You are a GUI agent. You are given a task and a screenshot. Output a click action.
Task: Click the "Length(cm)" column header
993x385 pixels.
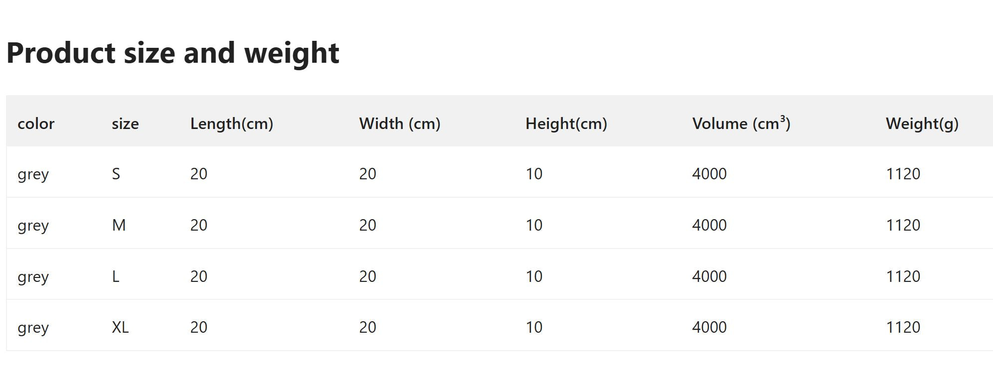(x=232, y=124)
